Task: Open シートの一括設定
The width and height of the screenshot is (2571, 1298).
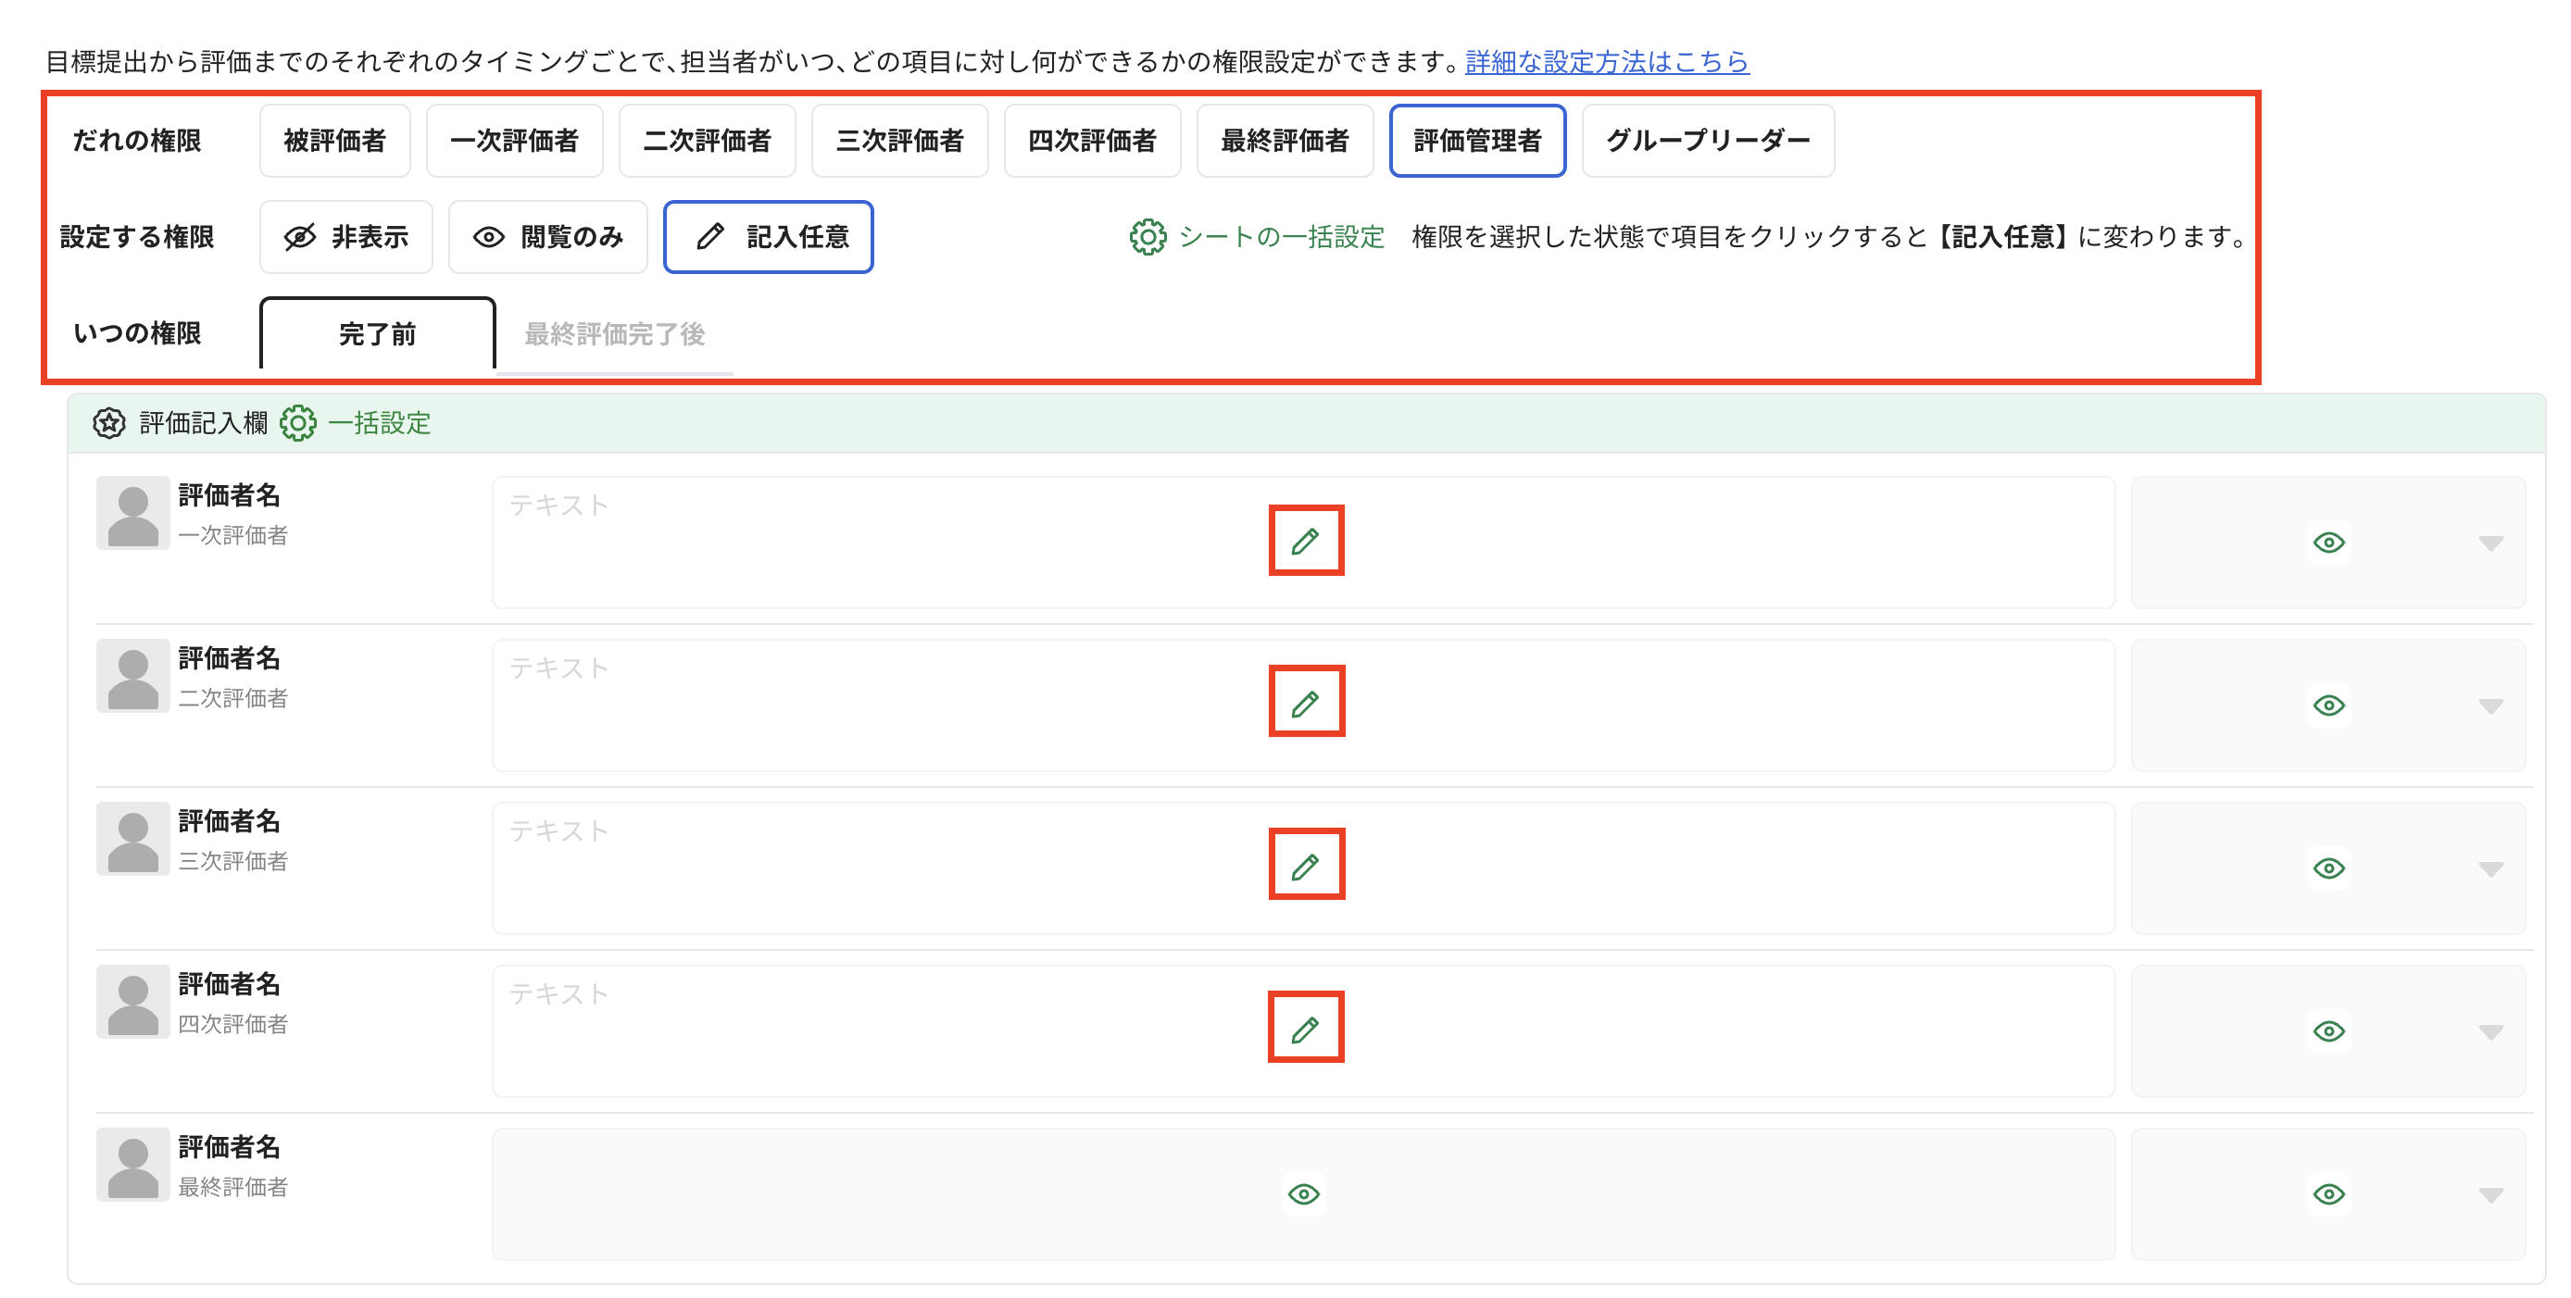Action: click(1258, 236)
